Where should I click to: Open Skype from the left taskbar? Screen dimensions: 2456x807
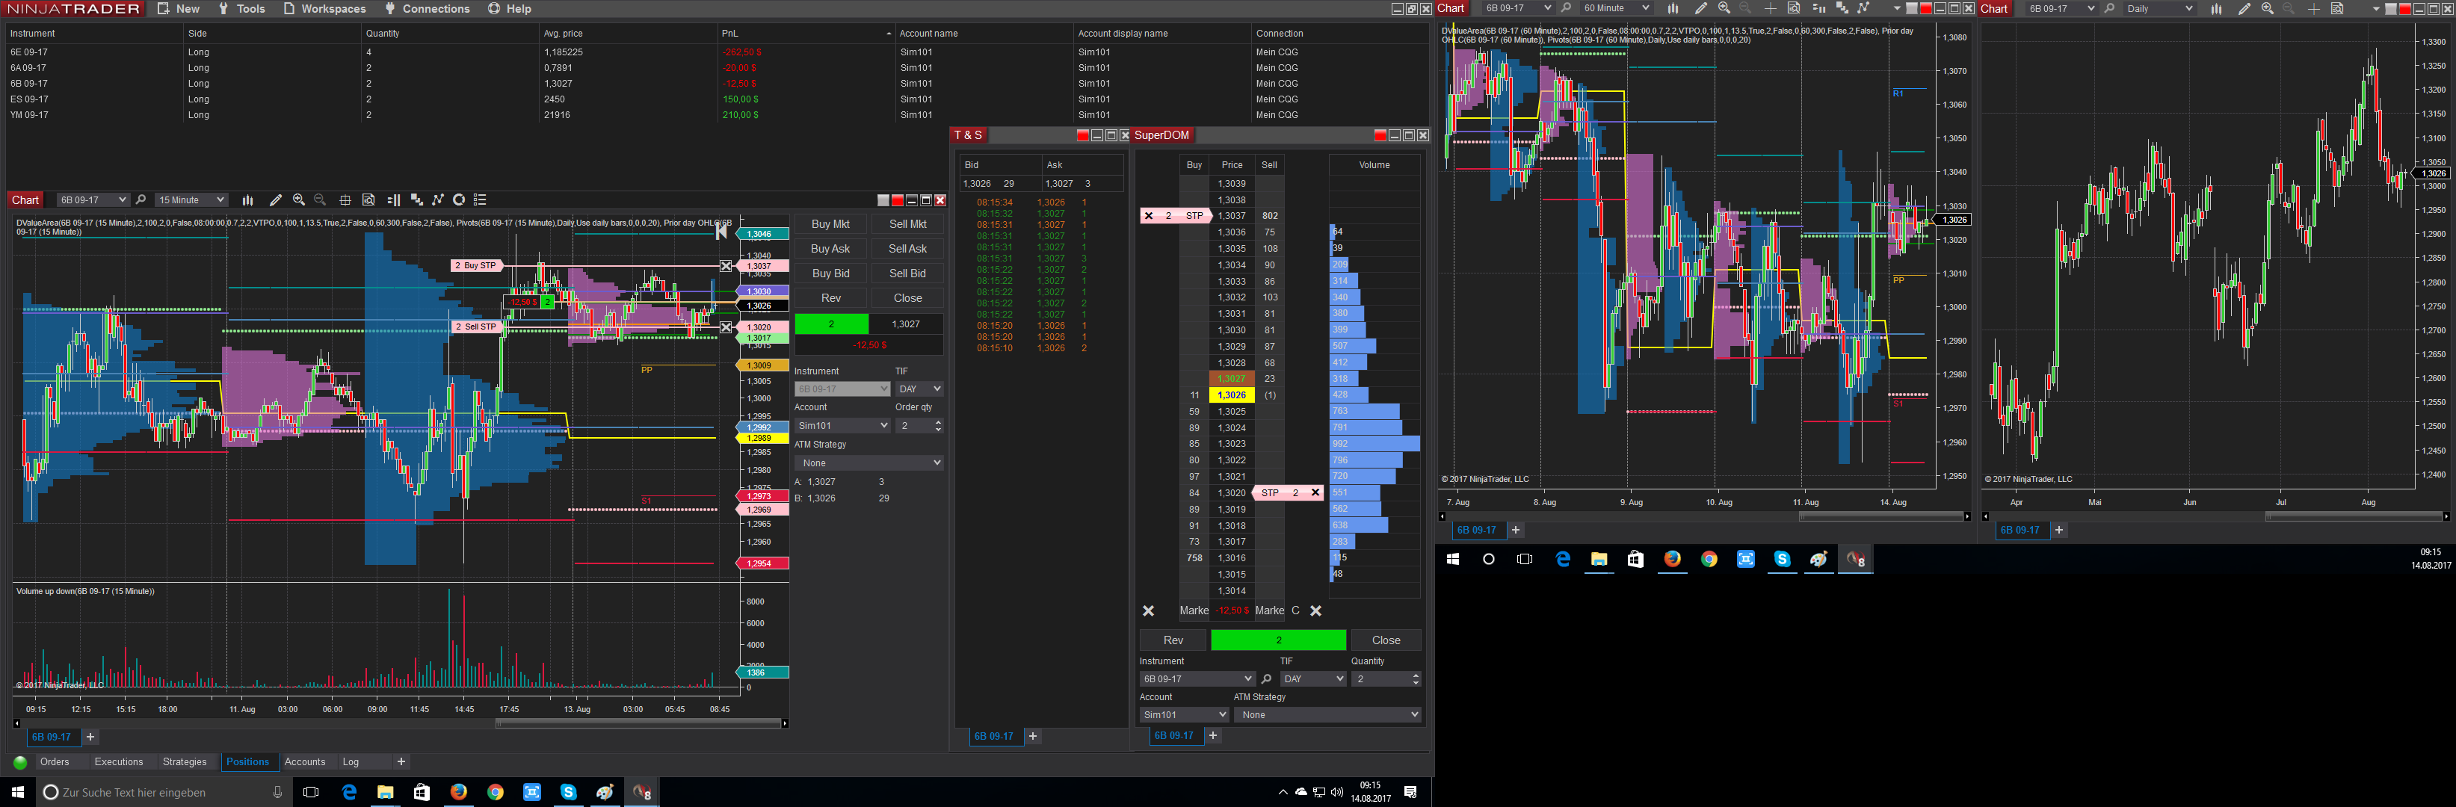click(568, 792)
